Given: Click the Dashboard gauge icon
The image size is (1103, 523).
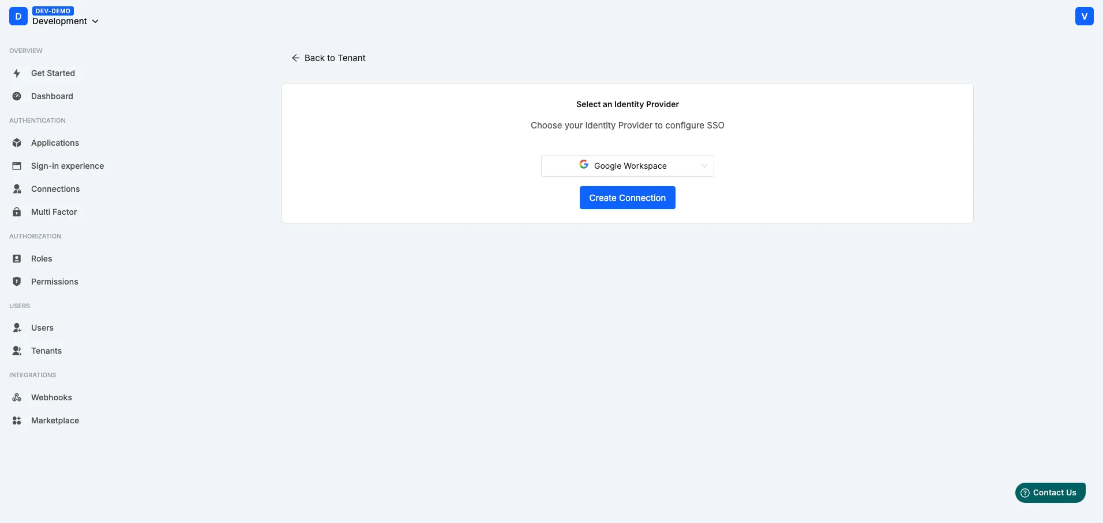Looking at the screenshot, I should click(x=17, y=96).
